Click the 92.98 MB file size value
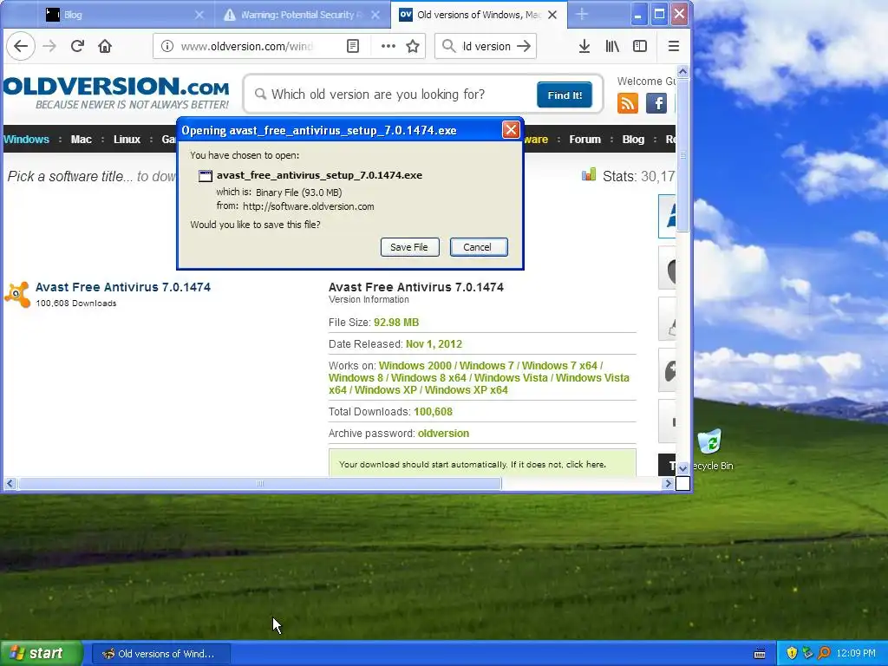This screenshot has width=888, height=666. coord(396,323)
